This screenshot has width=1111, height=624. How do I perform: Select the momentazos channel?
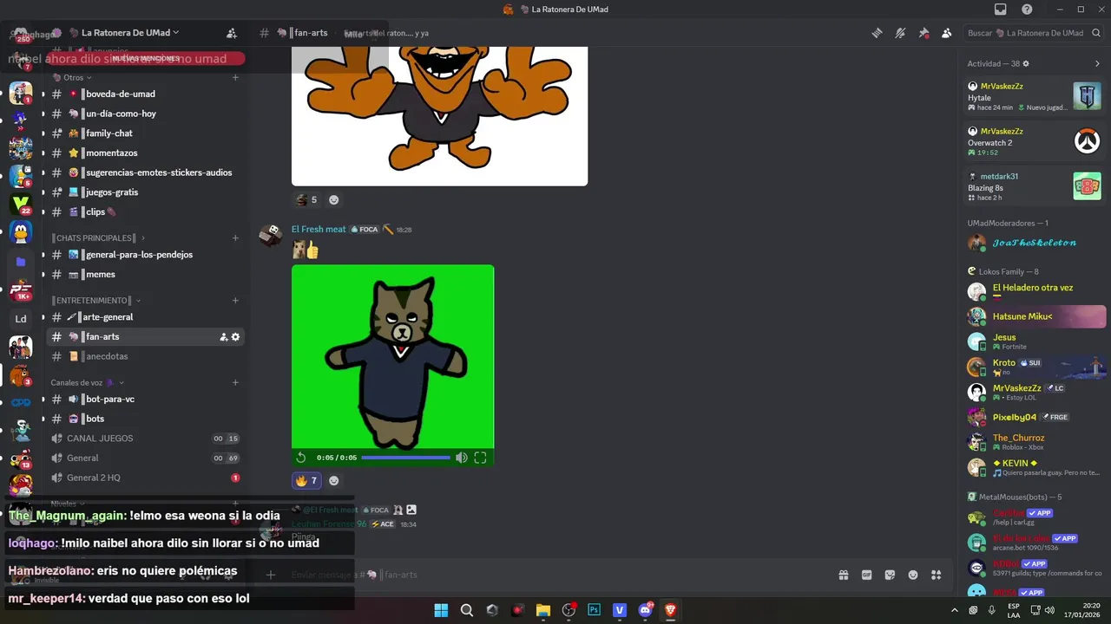pyautogui.click(x=145, y=153)
